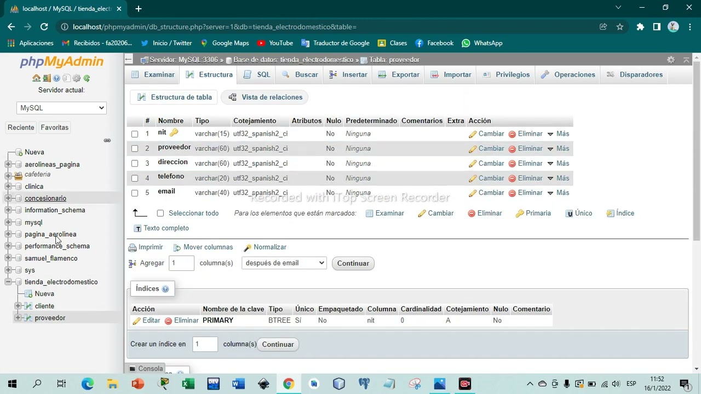Click red Eliminar icon for proveedor column

512,149
